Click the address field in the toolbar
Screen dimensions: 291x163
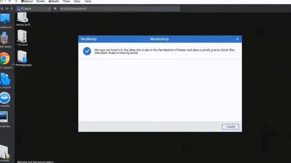[119, 9]
